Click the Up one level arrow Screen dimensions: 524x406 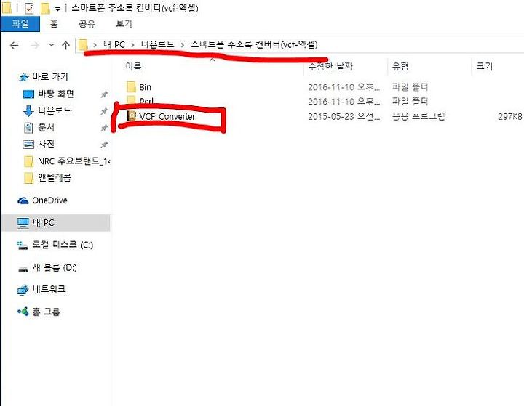[x=65, y=45]
